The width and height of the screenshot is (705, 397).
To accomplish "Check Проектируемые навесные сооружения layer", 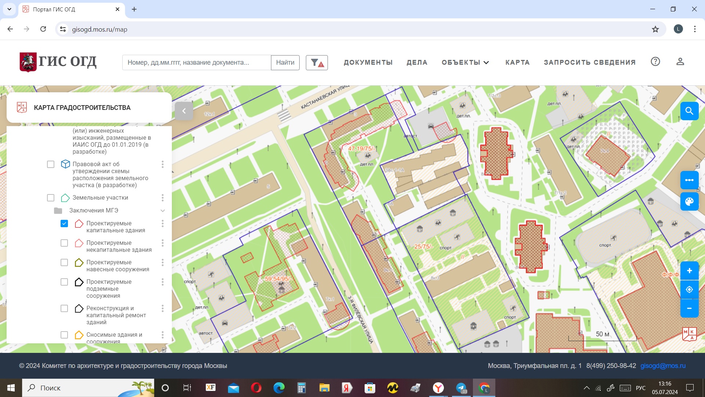I will click(x=64, y=262).
